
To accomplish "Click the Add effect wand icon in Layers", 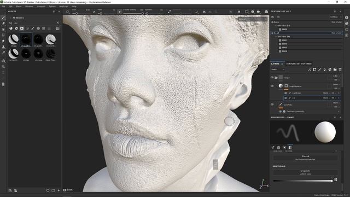I will point(310,69).
